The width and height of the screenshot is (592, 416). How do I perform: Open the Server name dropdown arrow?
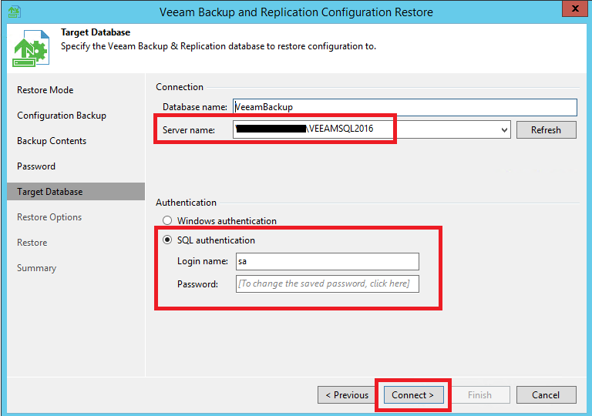point(504,130)
